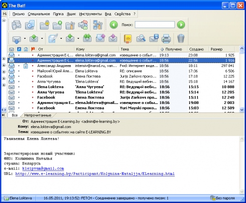
Task: Click the printer icon in toolbar
Action: tap(166, 39)
